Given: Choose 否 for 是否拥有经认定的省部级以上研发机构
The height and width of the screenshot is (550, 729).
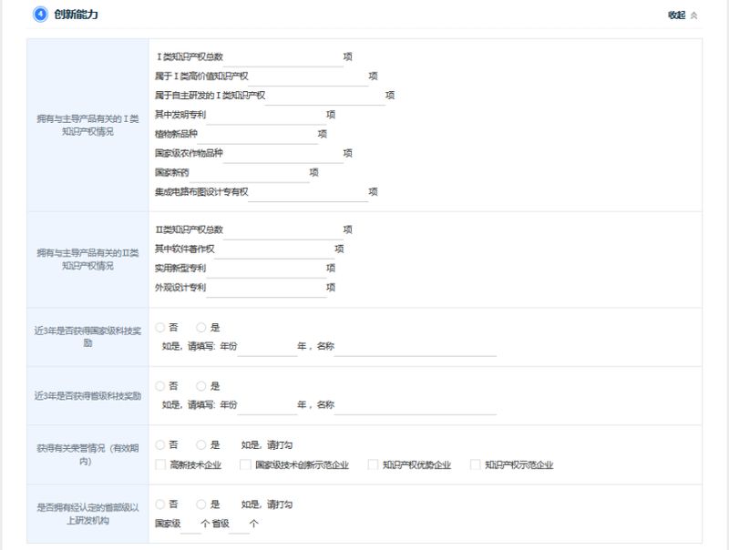Looking at the screenshot, I should pos(160,504).
